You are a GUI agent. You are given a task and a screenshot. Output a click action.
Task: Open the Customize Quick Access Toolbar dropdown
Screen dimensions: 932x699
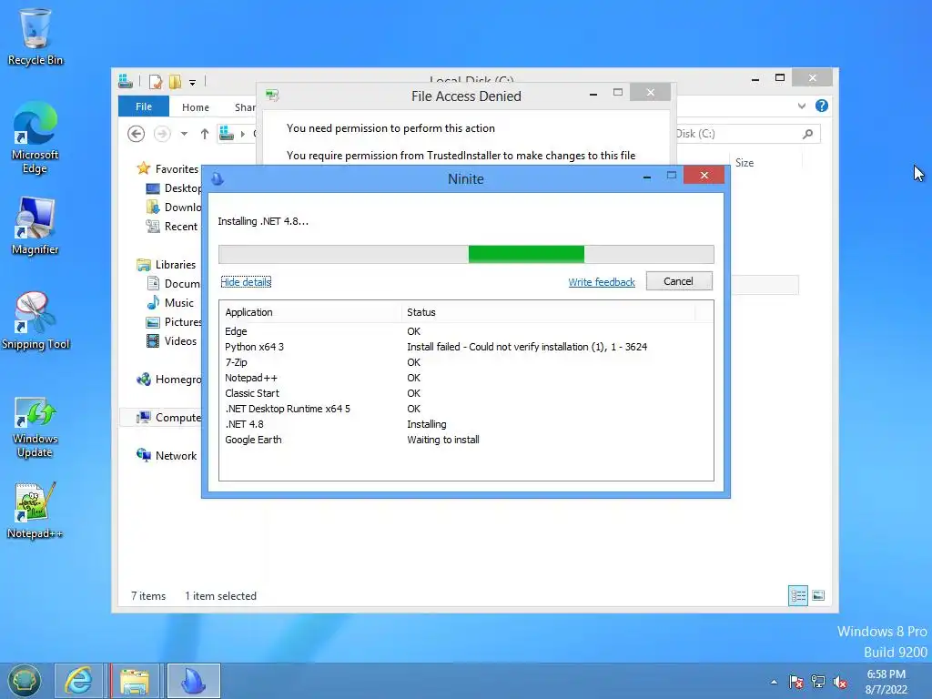(x=193, y=82)
